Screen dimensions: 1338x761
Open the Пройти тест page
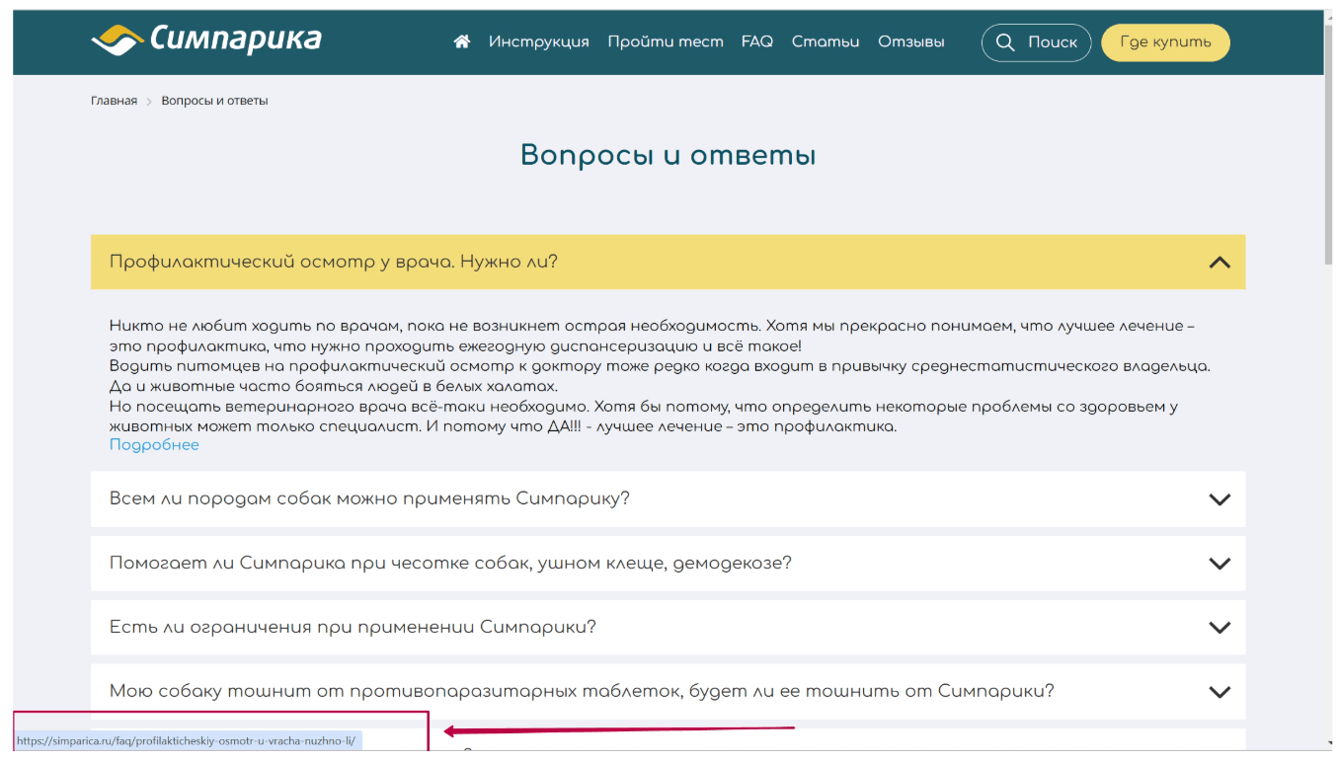coord(666,41)
